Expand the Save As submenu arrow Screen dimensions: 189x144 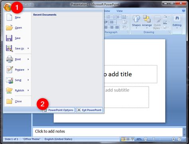(x=28, y=48)
